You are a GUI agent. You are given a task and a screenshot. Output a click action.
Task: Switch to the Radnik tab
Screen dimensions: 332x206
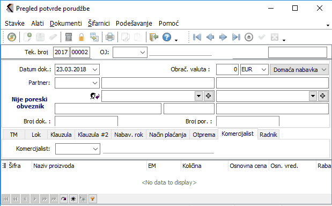coord(269,135)
